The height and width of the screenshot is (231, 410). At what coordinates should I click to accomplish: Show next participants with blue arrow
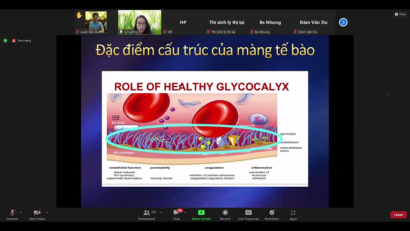click(x=343, y=22)
